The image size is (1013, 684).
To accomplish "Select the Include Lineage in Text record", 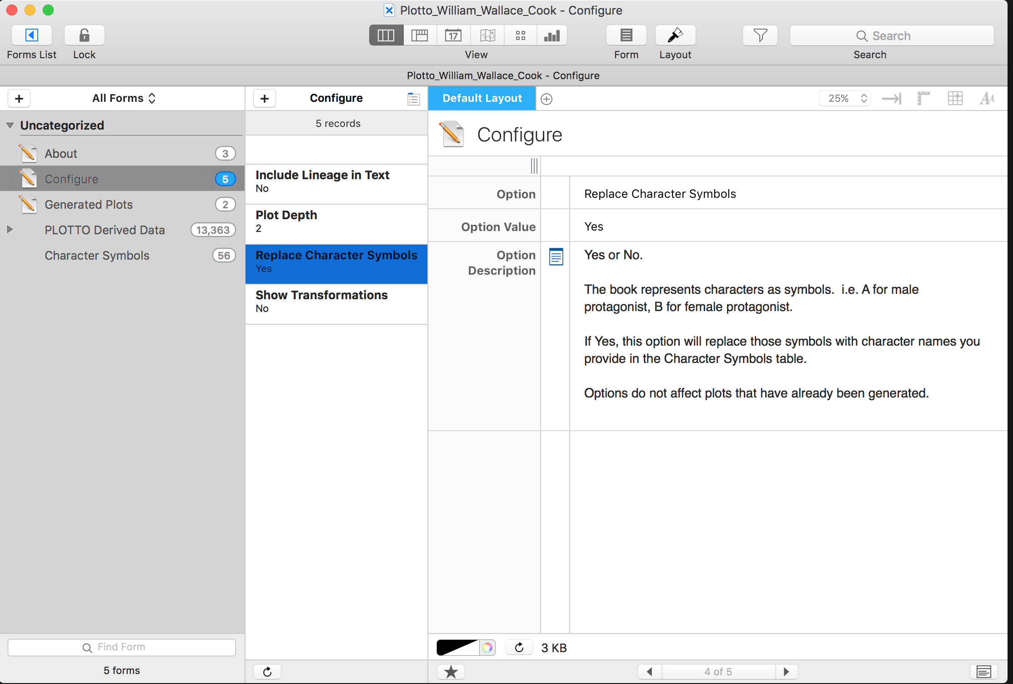I will coord(336,184).
